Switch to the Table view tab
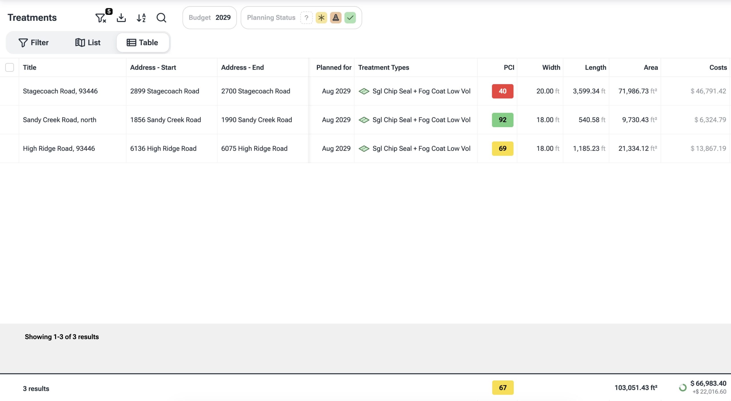 [x=142, y=42]
